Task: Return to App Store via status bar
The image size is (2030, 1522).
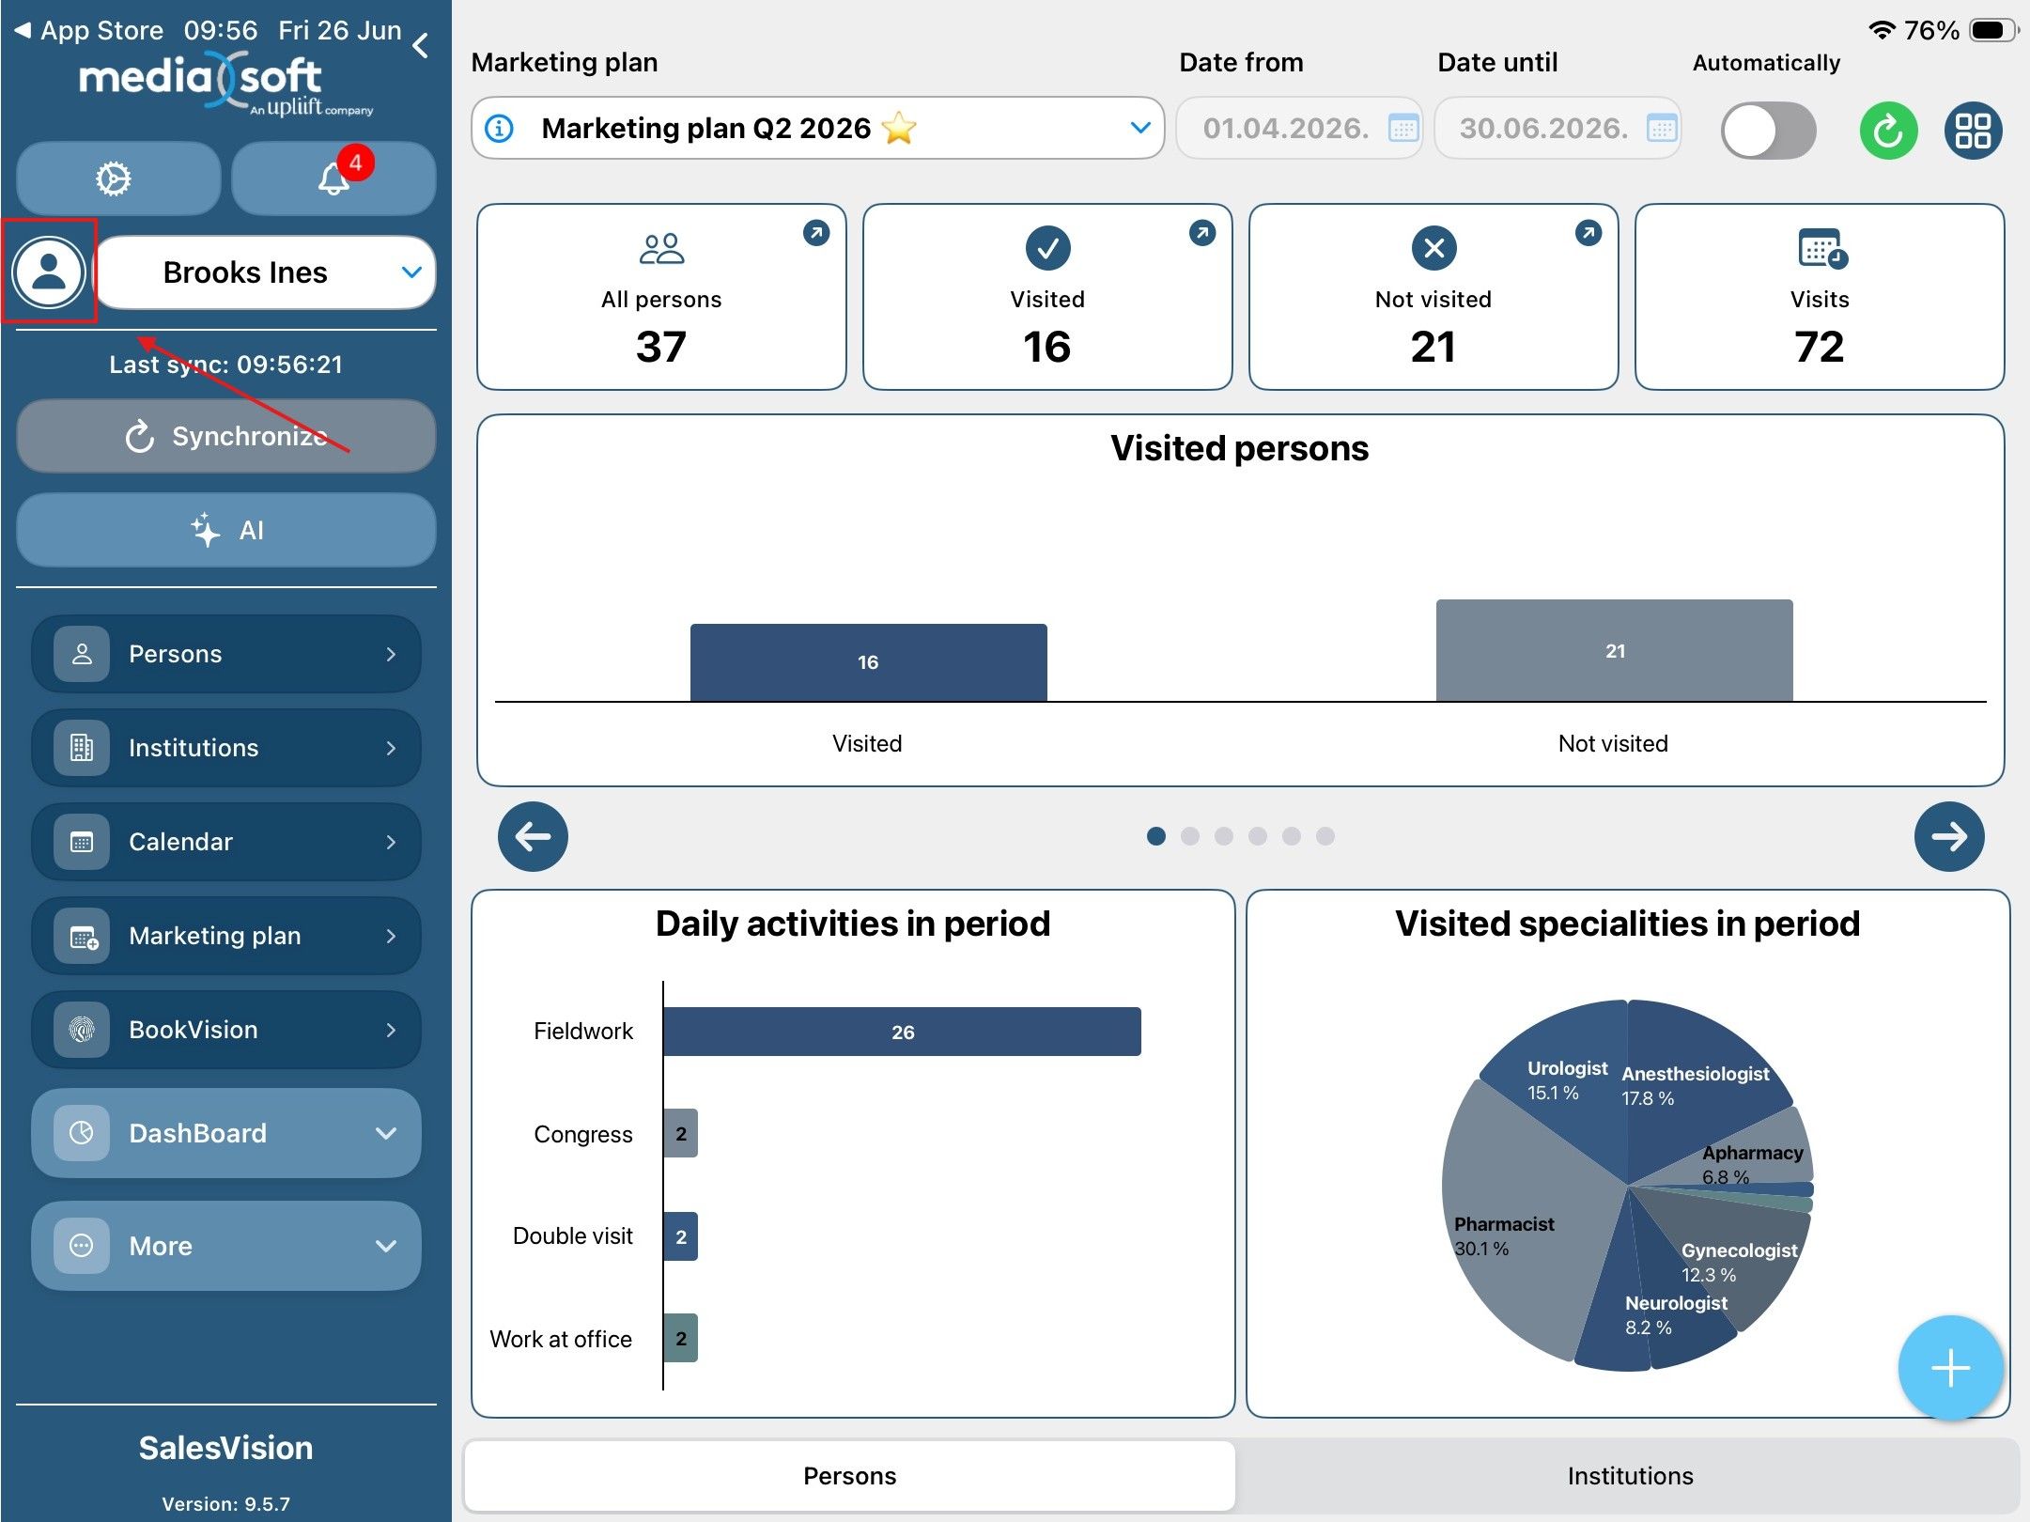Action: pyautogui.click(x=90, y=30)
